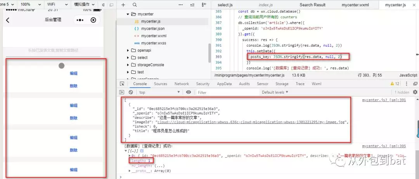Focus the console Filter input
This screenshot has height=179, width=419.
[227, 92]
